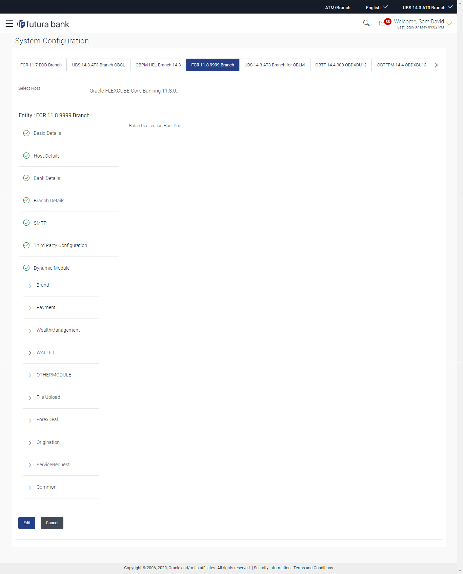This screenshot has height=574, width=463.
Task: Switch to UBS 14.3 AT3 Branch for OBLM tab
Action: pos(275,65)
